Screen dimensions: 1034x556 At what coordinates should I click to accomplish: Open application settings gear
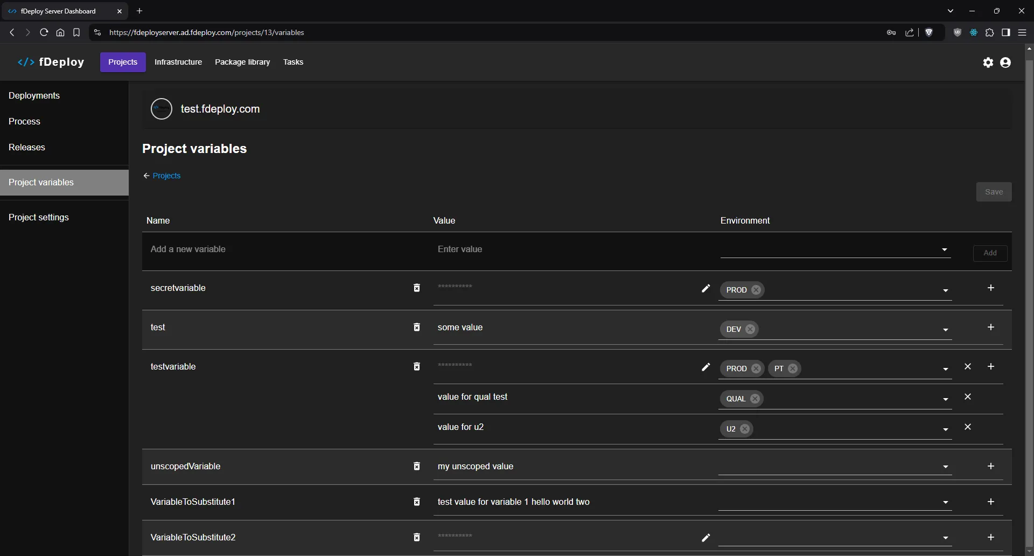989,62
